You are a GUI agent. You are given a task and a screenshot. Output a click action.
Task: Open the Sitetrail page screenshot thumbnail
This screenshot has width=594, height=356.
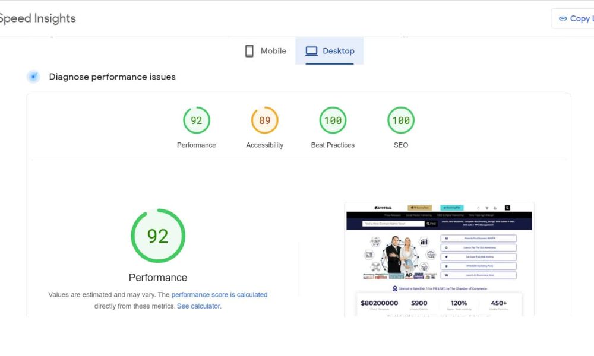439,259
